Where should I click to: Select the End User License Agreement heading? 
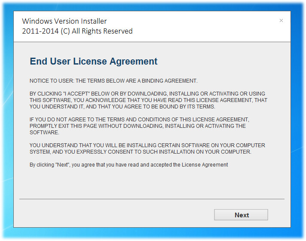click(94, 62)
